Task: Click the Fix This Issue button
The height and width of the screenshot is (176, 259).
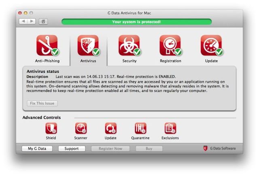Action: point(42,103)
